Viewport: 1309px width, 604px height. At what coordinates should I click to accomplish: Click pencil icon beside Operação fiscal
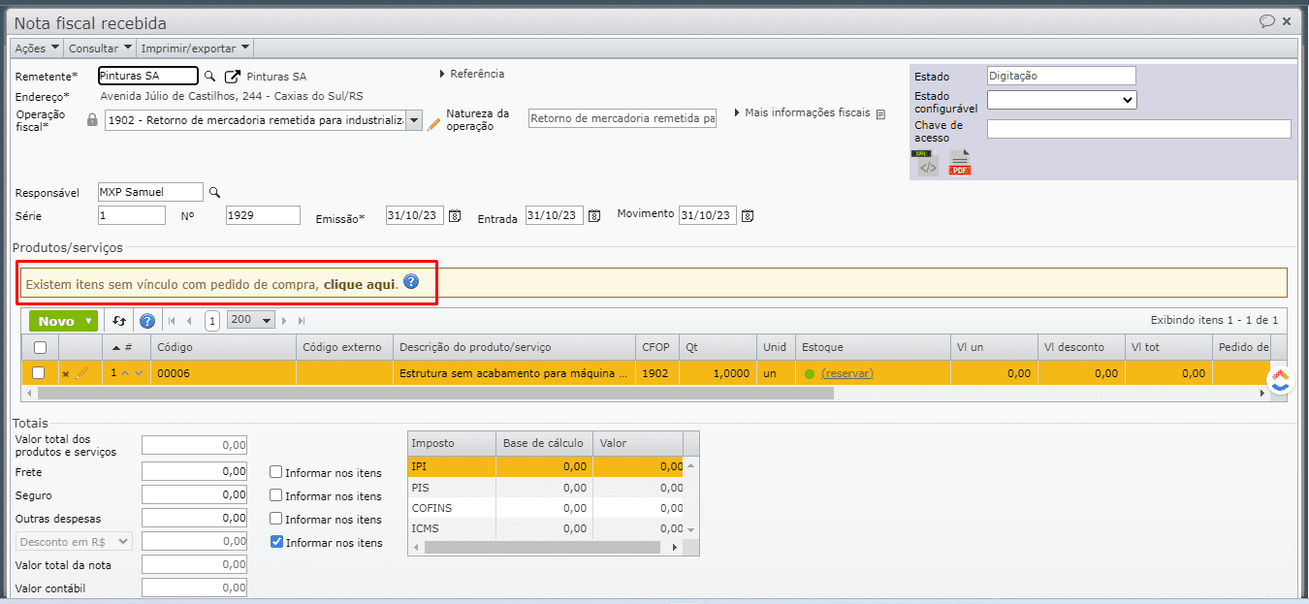point(434,124)
